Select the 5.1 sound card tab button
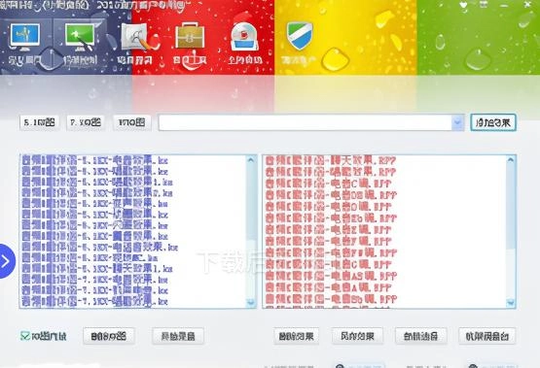 (x=39, y=122)
